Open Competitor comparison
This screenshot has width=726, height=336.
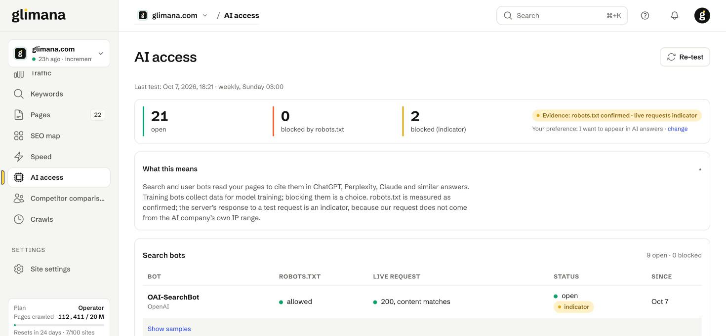pyautogui.click(x=59, y=199)
